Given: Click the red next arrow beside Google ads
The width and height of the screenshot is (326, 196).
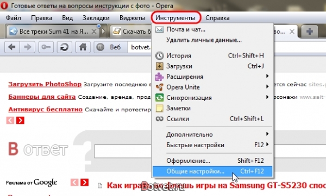Looking at the screenshot, I should click(84, 182).
